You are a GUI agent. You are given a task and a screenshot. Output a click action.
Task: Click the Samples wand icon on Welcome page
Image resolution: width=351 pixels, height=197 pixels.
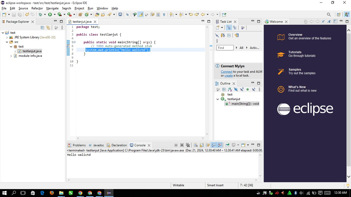pyautogui.click(x=281, y=72)
